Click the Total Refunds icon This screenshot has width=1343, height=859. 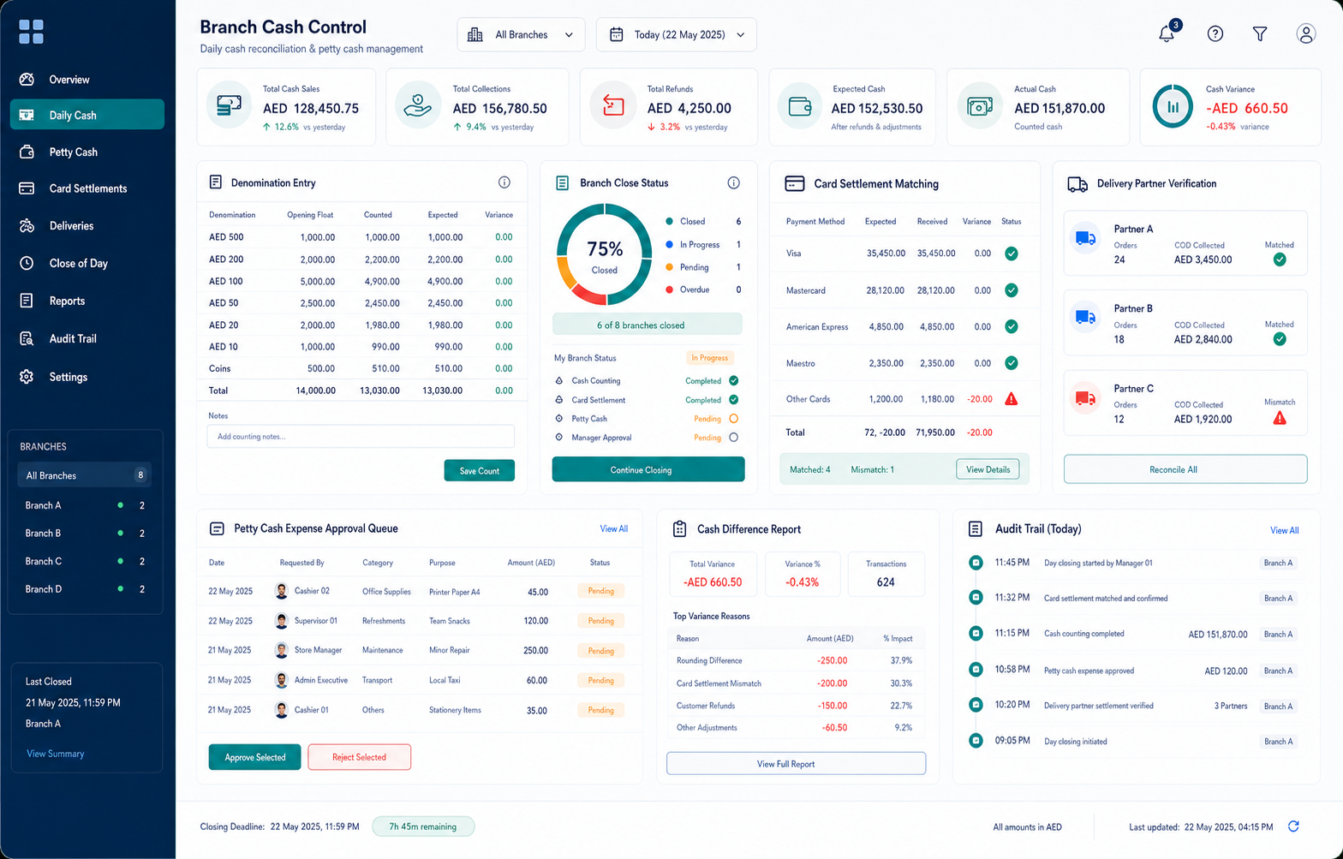coord(612,105)
